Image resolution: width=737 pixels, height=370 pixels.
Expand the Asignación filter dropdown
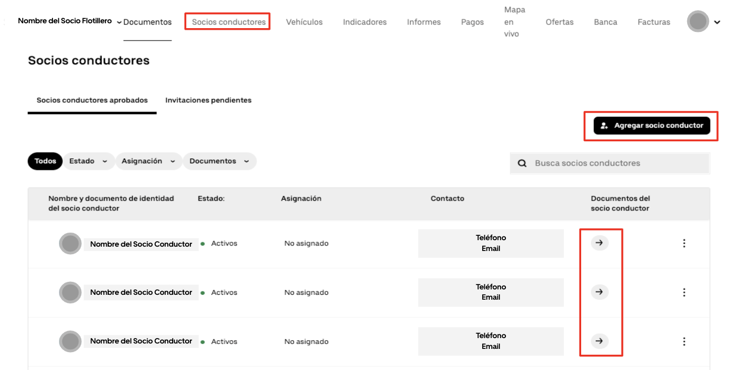pyautogui.click(x=148, y=161)
